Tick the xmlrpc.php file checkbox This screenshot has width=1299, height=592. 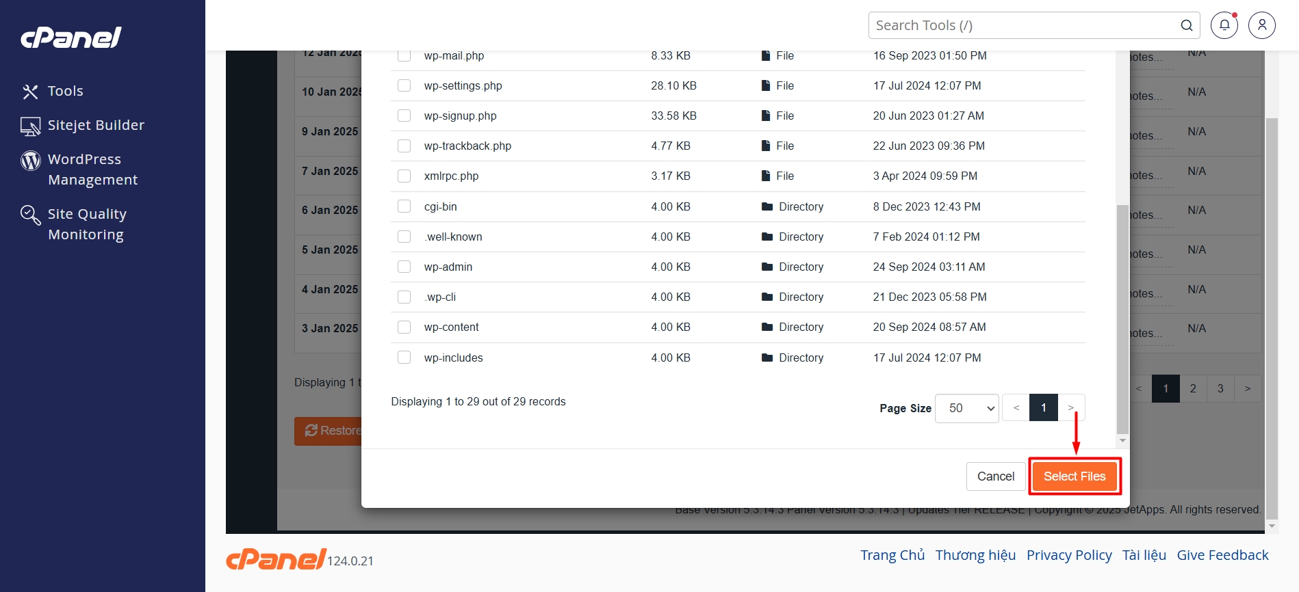pyautogui.click(x=404, y=176)
